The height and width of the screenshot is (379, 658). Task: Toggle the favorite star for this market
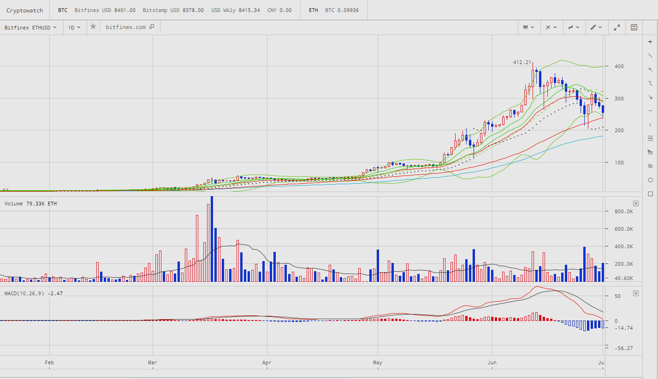pyautogui.click(x=93, y=27)
